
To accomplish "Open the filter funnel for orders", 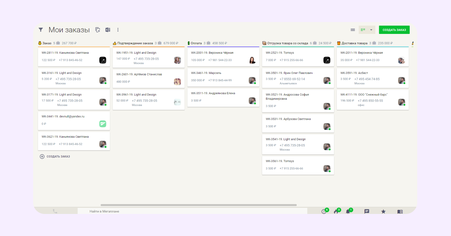I will pos(41,30).
